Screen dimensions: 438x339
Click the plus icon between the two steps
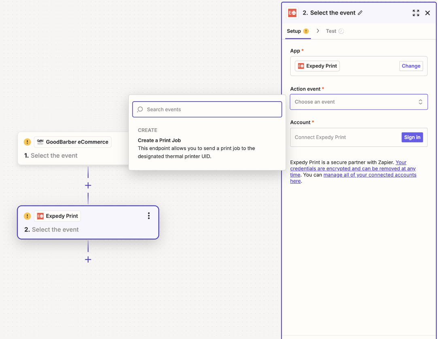coord(88,185)
